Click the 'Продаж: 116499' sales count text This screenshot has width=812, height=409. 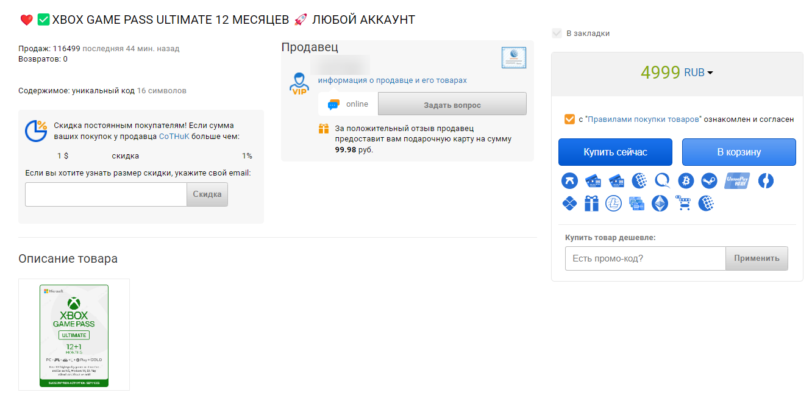49,49
